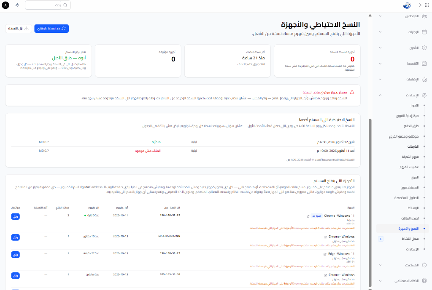This screenshot has height=290, width=432.
Task: Click the IP address 69.172.232.208
Action: point(169,236)
